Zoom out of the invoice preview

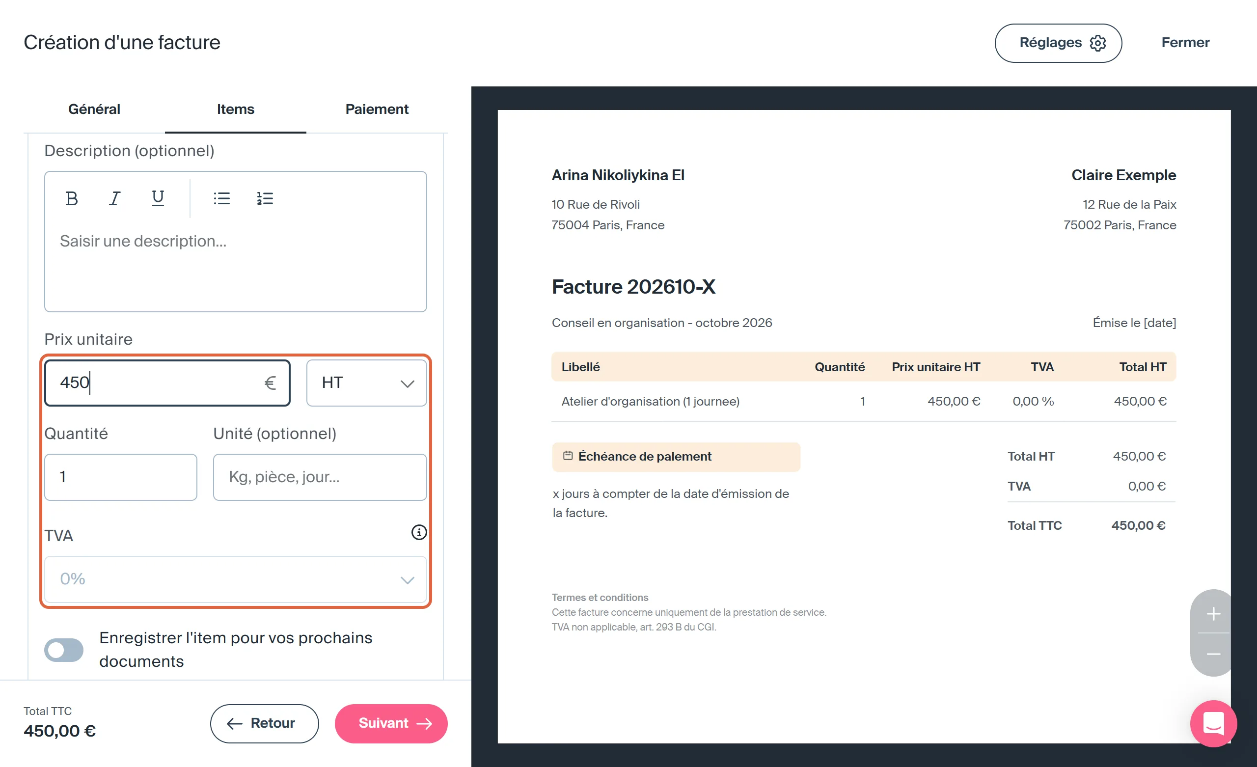pos(1213,654)
